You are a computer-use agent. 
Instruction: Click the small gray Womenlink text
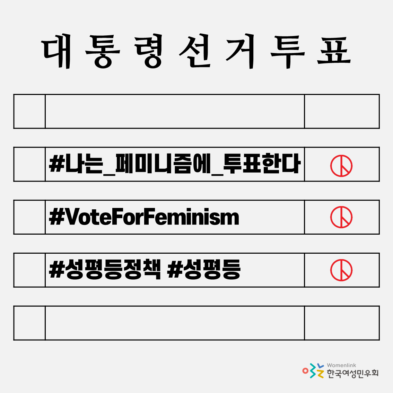point(341,365)
